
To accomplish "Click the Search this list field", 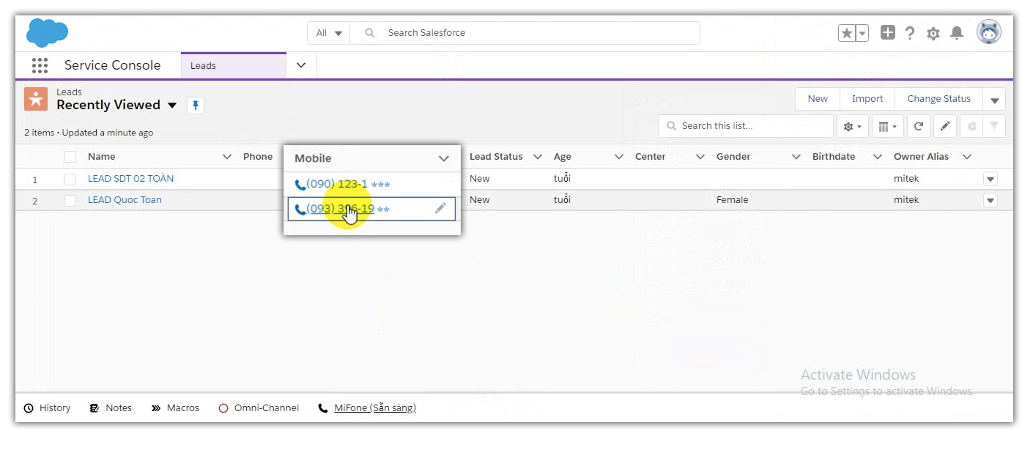I will (x=752, y=126).
